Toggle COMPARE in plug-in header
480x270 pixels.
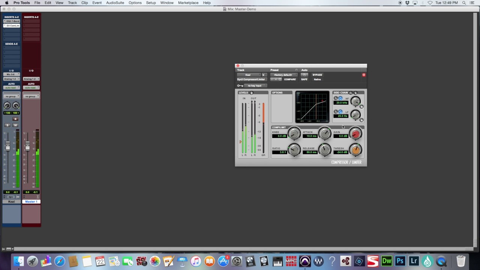[x=290, y=79]
